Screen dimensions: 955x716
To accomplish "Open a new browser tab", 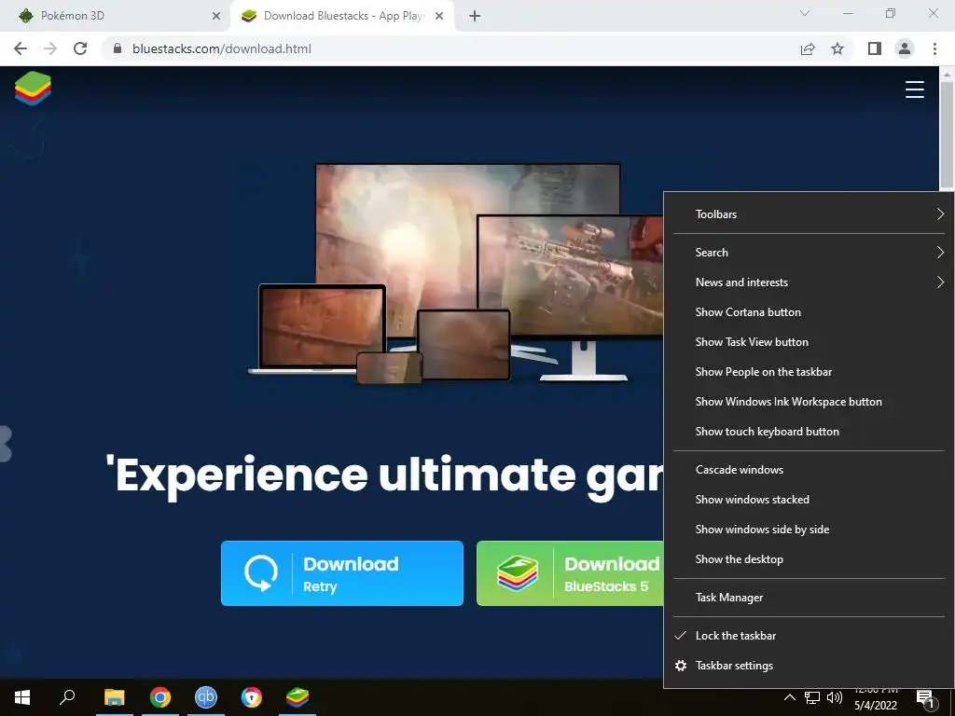I will [x=475, y=17].
